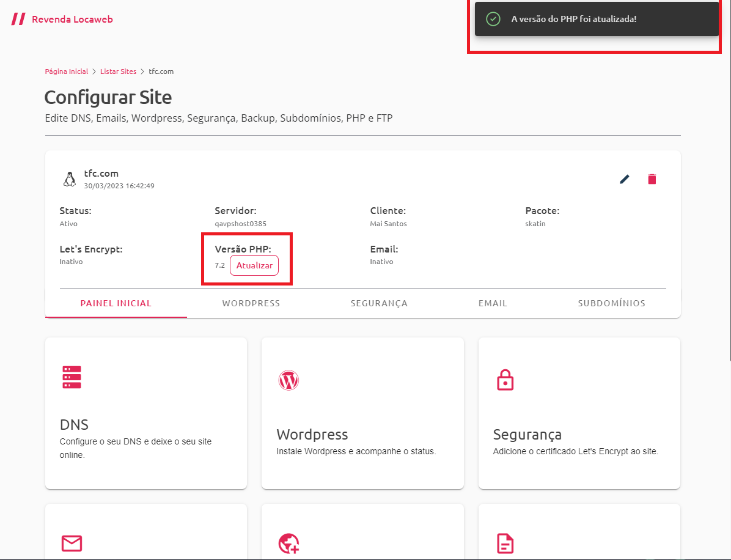Switch to the SEGURANÇA tab
The width and height of the screenshot is (731, 560).
379,303
